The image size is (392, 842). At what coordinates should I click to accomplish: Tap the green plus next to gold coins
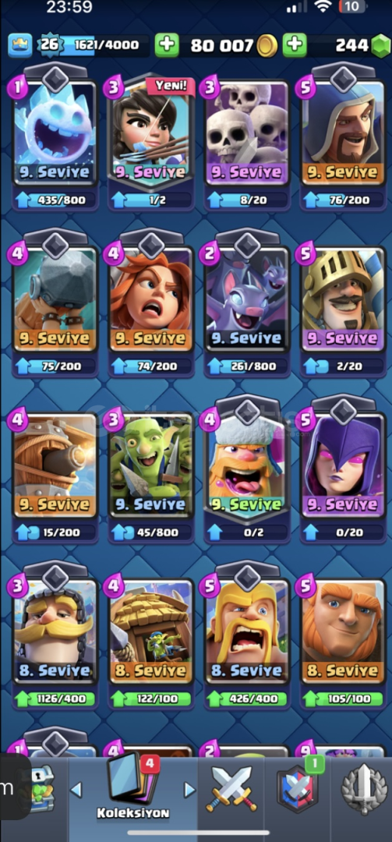pyautogui.click(x=167, y=45)
